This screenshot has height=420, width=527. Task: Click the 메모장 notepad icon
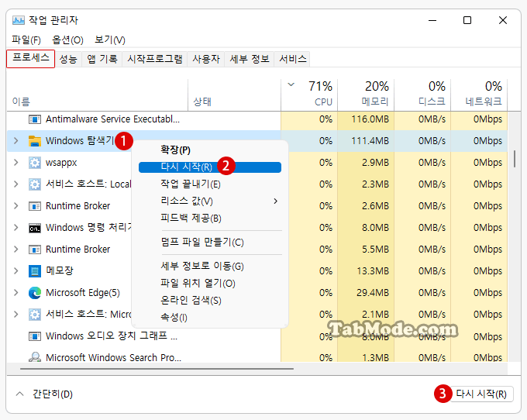pos(35,271)
